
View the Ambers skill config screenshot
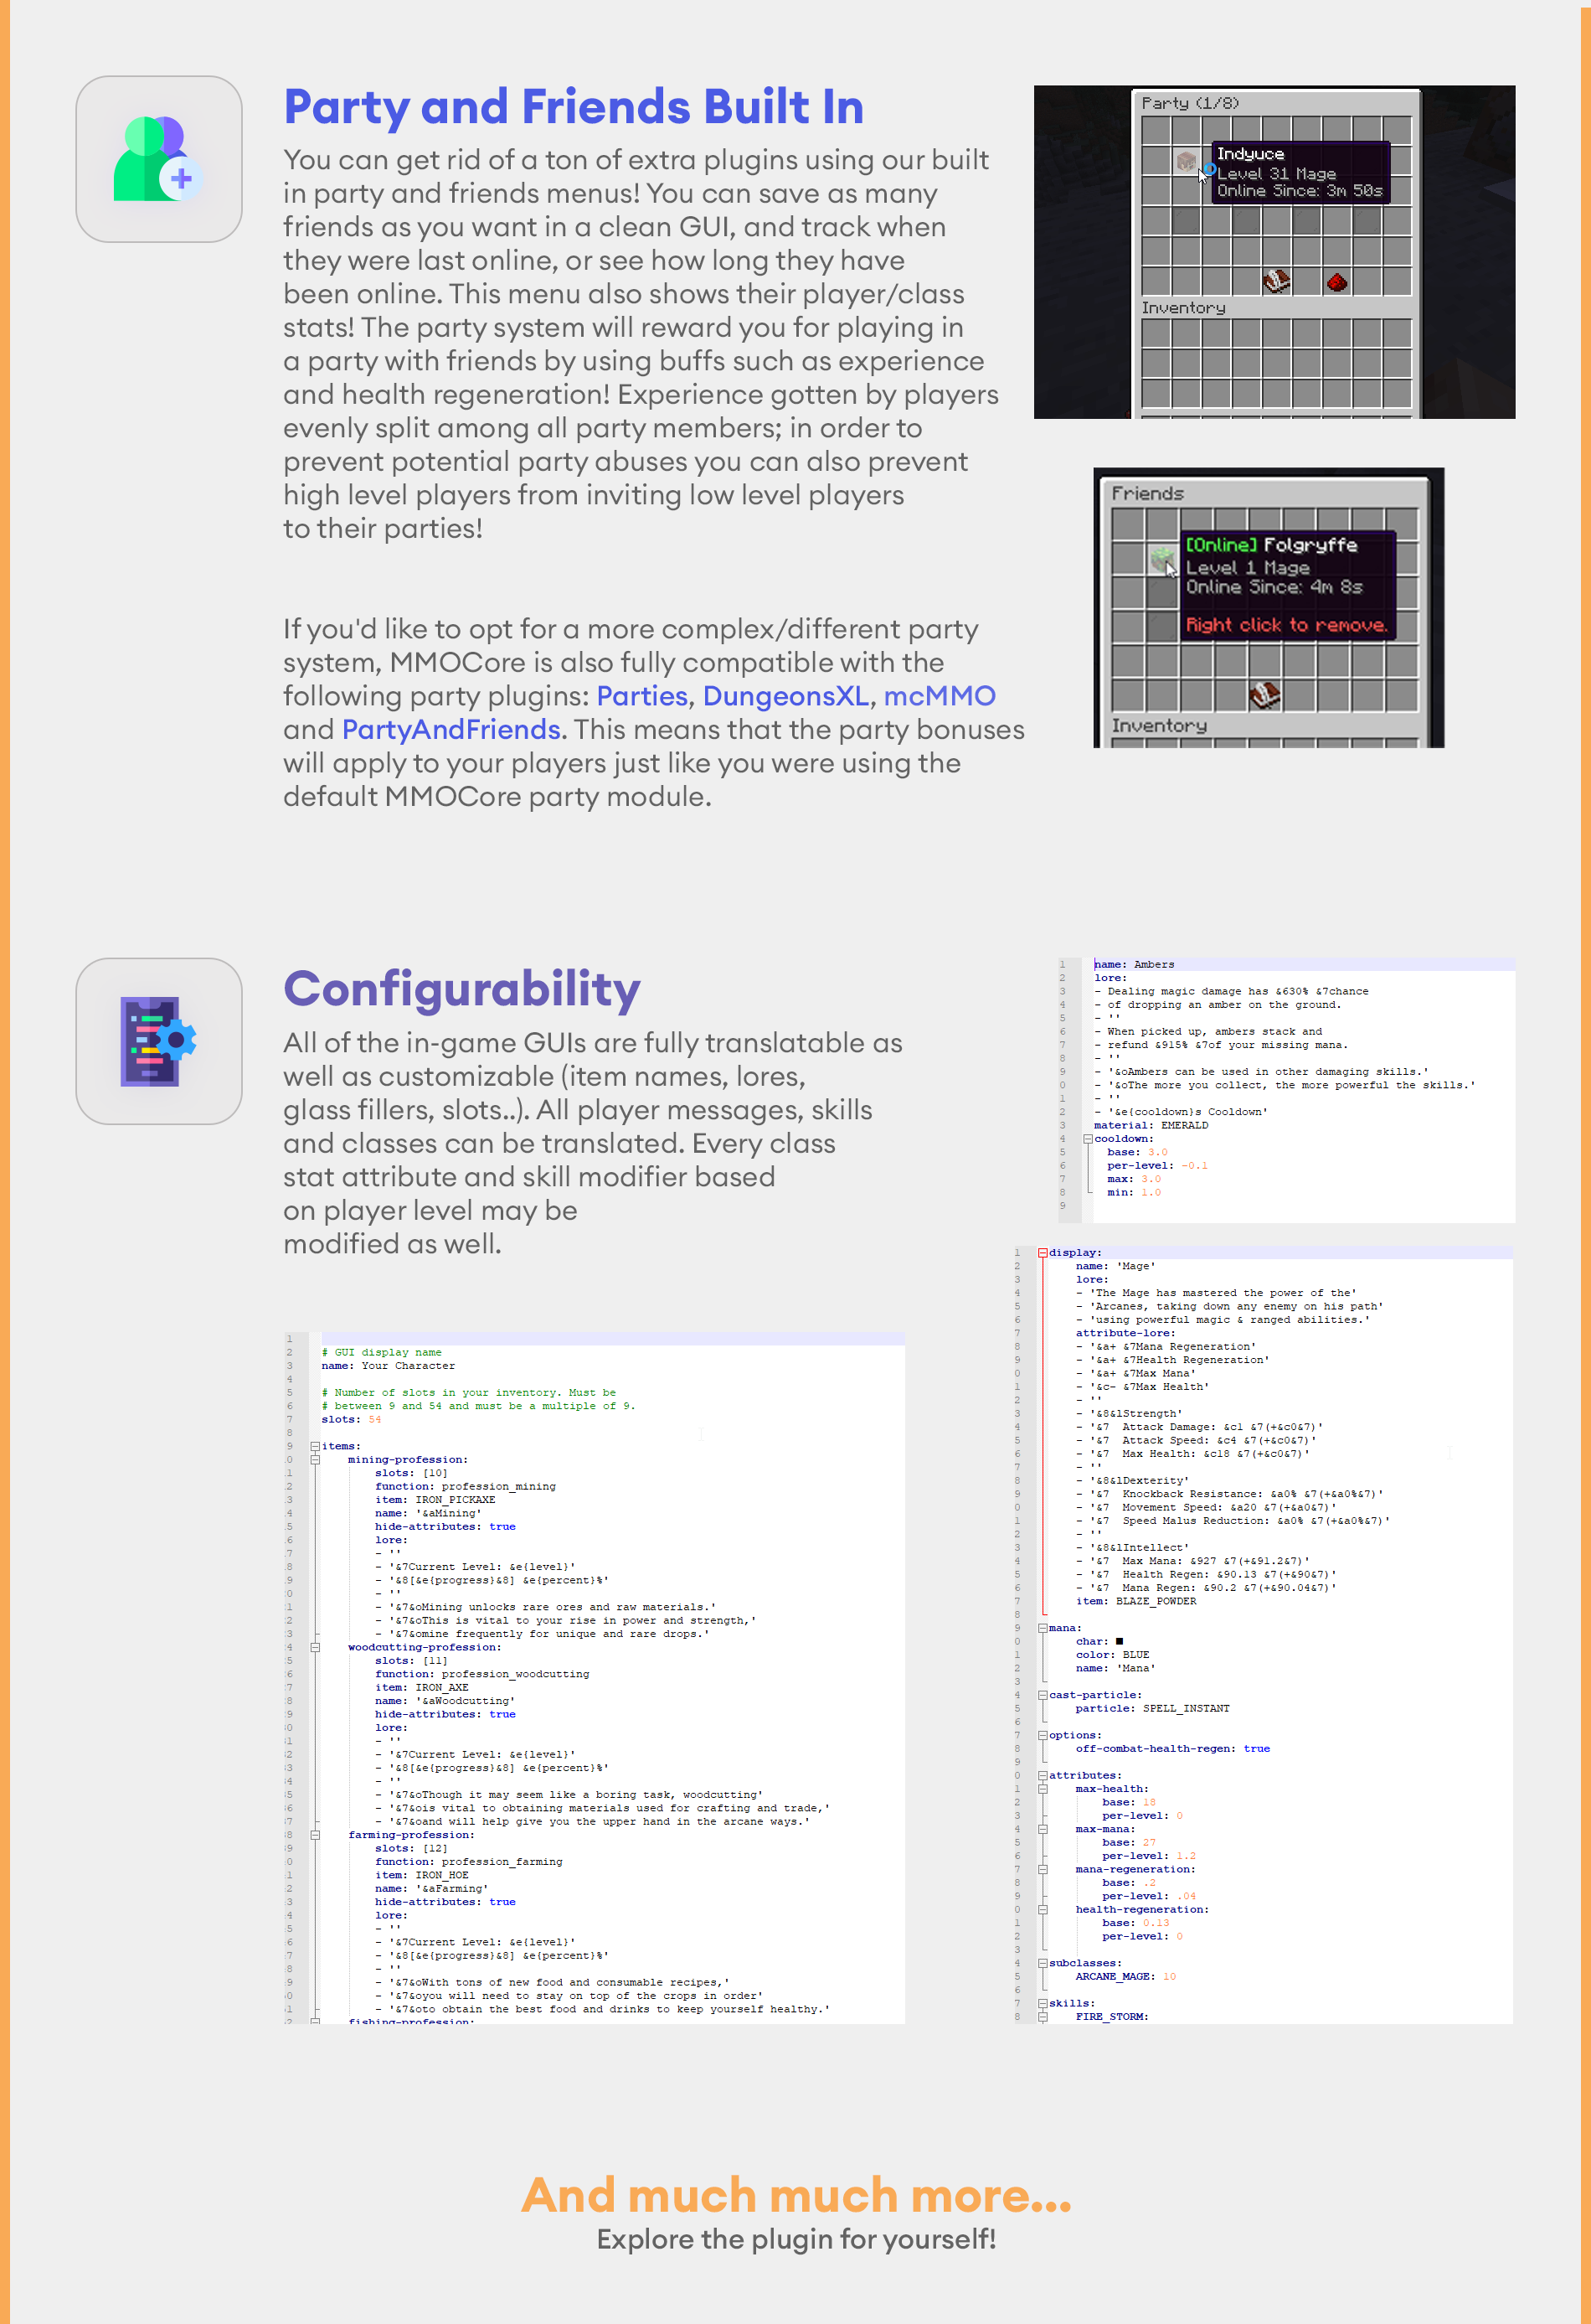pyautogui.click(x=1286, y=1089)
